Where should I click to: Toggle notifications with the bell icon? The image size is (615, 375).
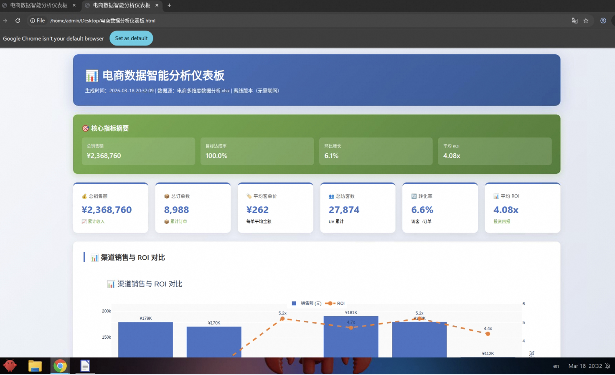(607, 366)
